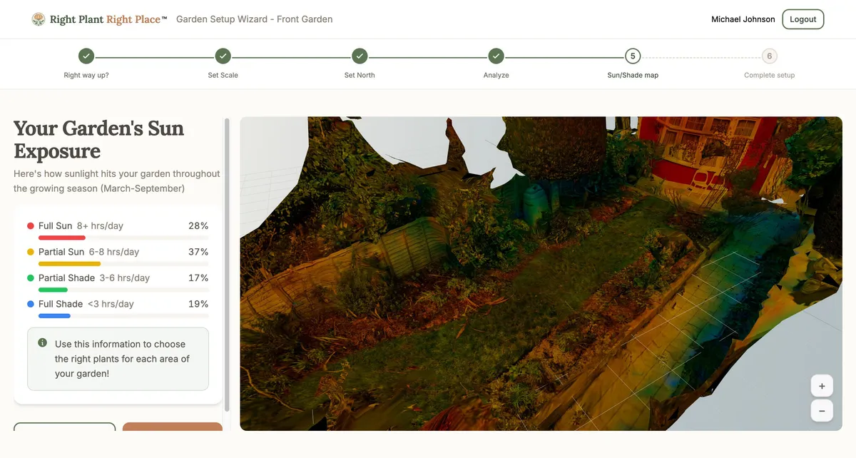Click the Logout button
The height and width of the screenshot is (458, 856).
tap(802, 19)
